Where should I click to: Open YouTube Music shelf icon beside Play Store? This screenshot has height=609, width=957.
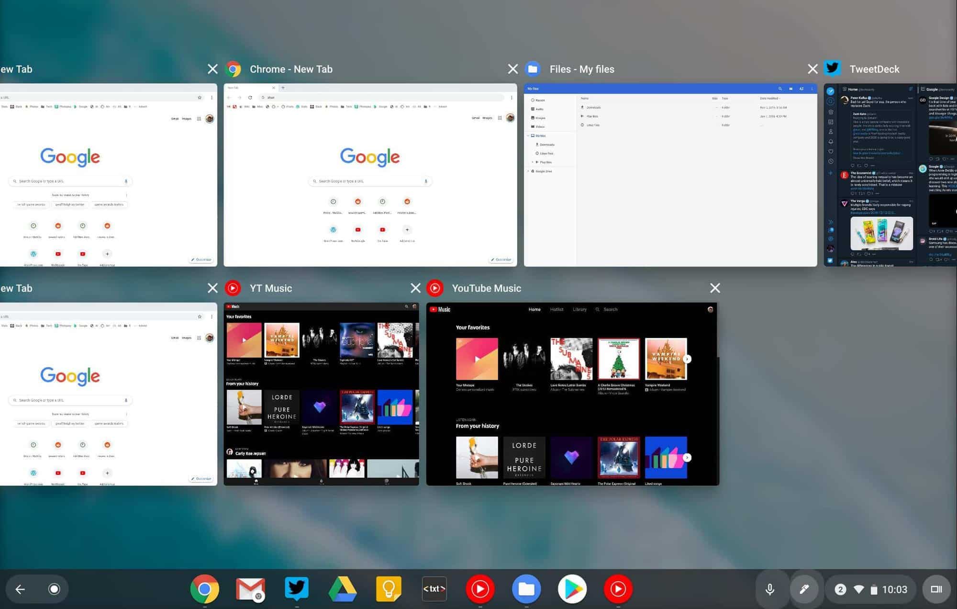point(618,589)
